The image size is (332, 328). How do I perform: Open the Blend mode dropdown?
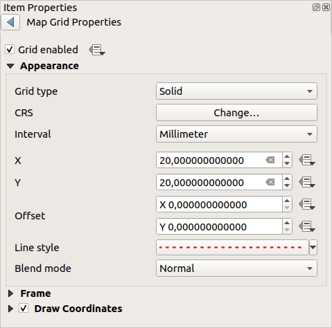point(236,268)
